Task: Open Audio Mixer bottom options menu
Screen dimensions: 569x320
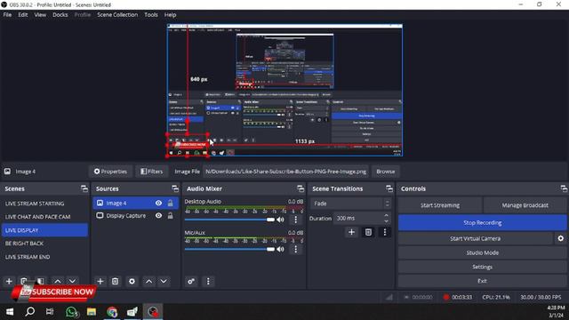Action: 208,281
